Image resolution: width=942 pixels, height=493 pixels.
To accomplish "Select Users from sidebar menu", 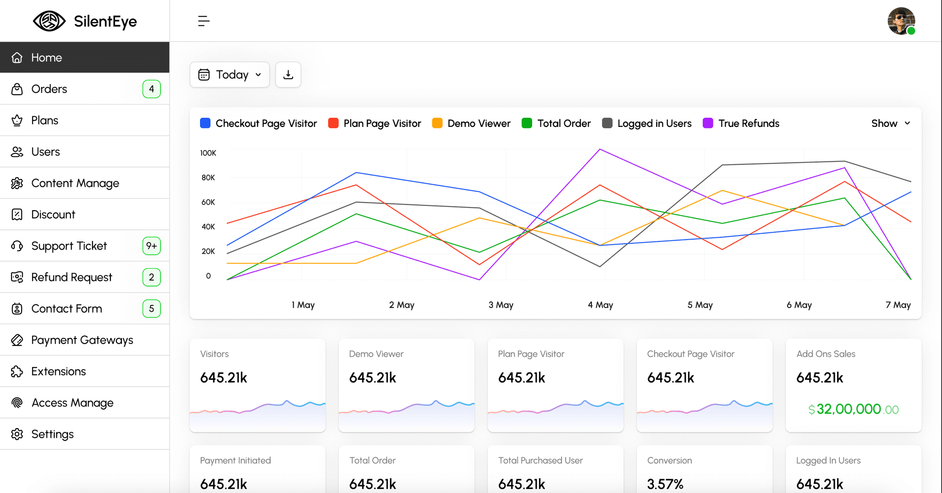I will [x=85, y=152].
